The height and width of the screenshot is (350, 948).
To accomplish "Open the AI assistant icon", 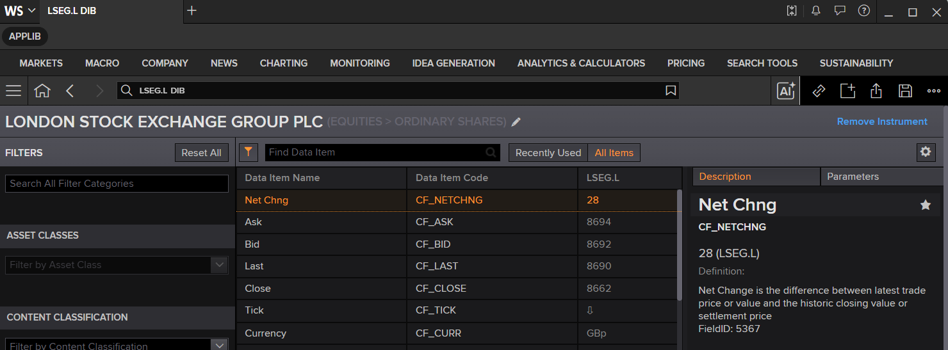I will [x=786, y=91].
